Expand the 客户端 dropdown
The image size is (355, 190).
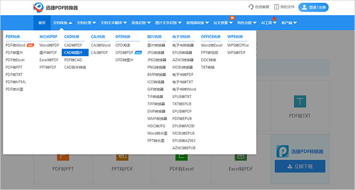(289, 23)
